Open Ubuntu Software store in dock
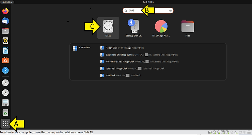This screenshot has height=135, width=252. click(5, 60)
